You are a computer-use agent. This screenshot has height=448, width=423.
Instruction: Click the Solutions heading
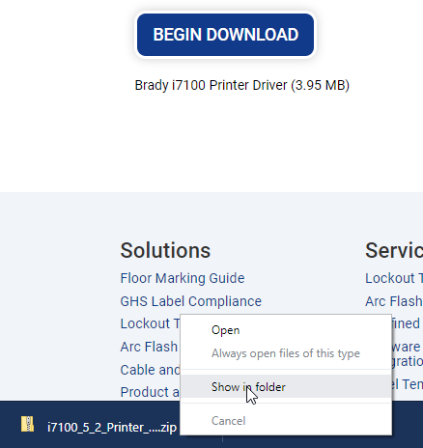pos(165,250)
